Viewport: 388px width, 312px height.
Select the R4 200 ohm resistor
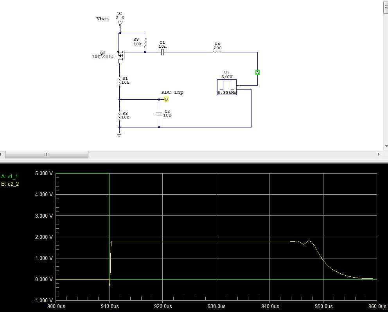[x=217, y=52]
